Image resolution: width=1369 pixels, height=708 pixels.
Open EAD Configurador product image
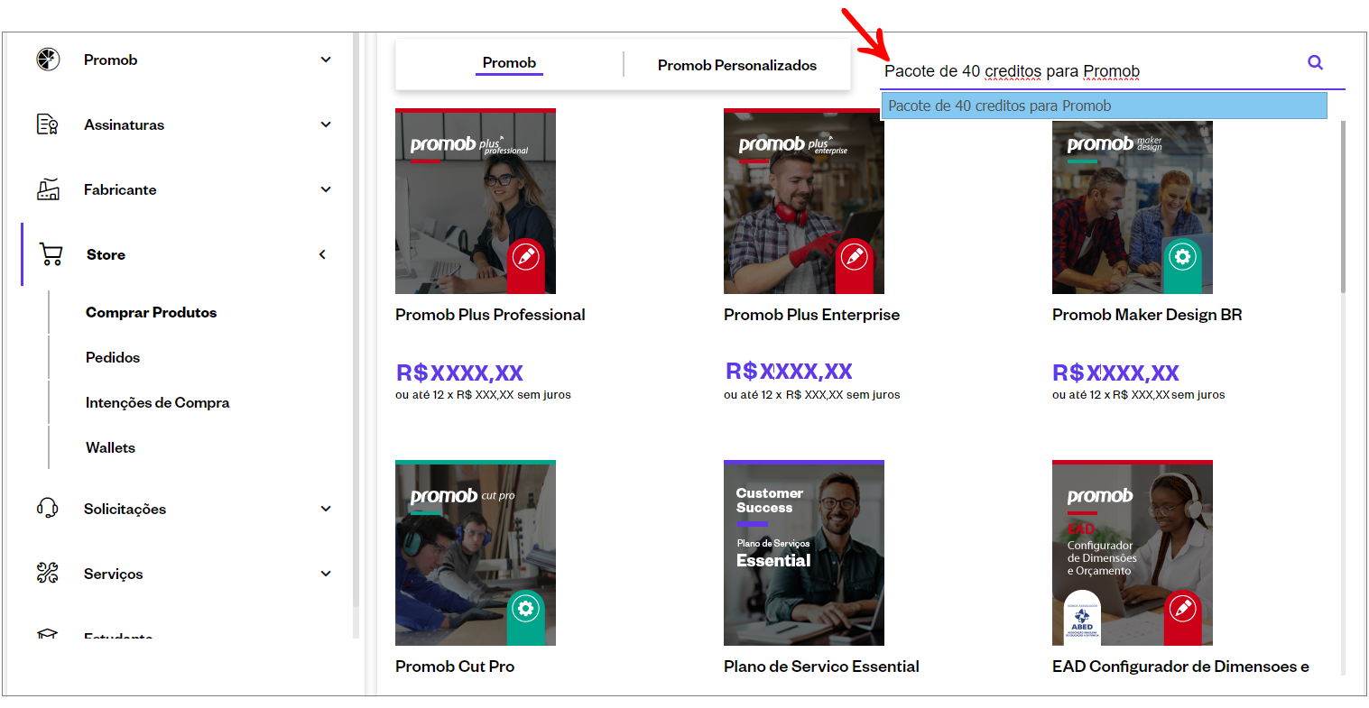[x=1133, y=553]
